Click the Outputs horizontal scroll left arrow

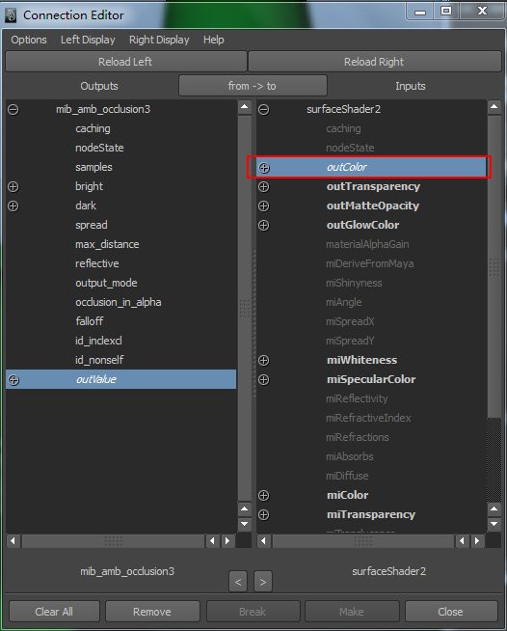coord(13,541)
